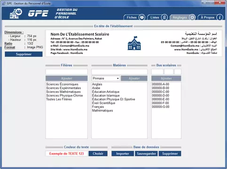Click the people icon beside Fiches

142,17
